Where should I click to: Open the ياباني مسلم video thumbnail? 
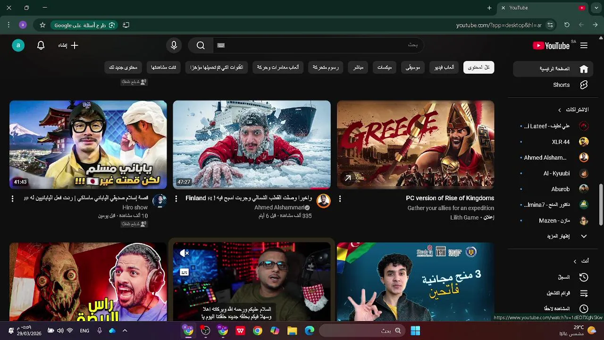pos(88,144)
